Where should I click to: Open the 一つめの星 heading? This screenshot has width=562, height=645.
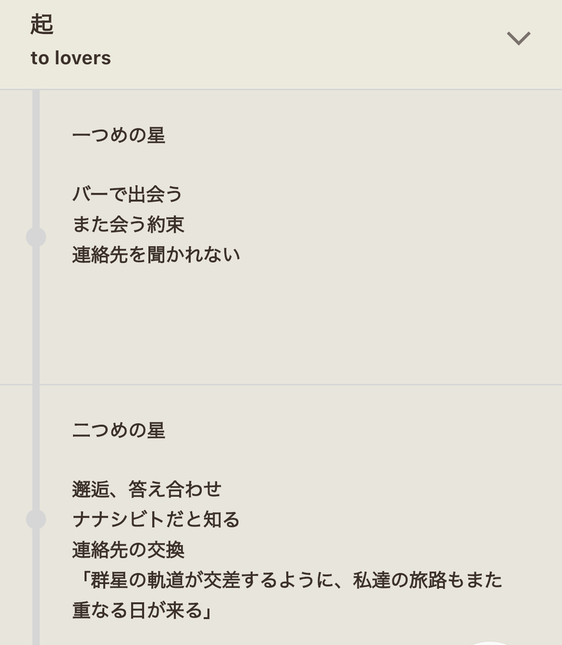(118, 135)
